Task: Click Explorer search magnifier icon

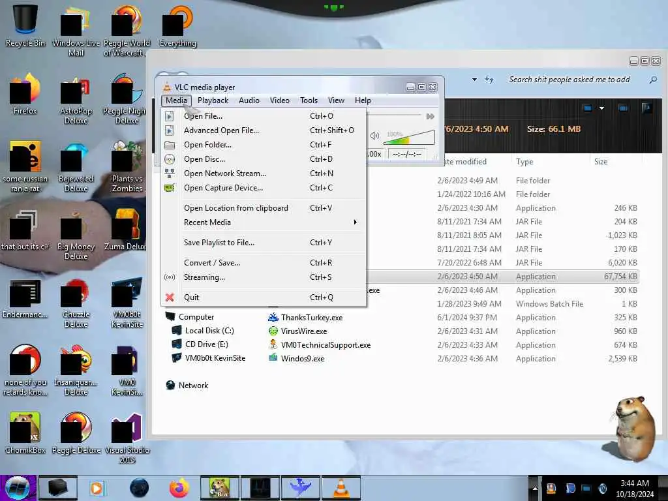Action: tap(652, 80)
